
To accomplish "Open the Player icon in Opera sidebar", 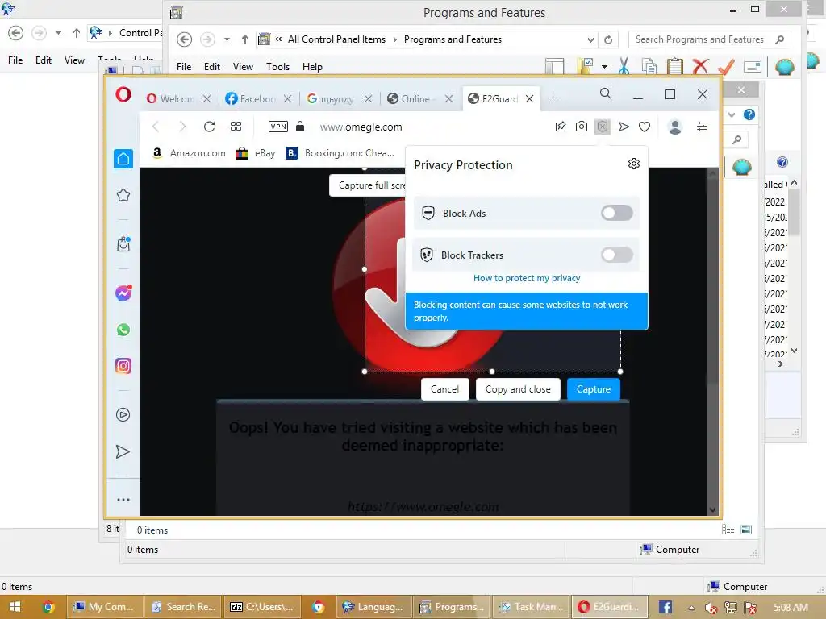I will point(123,415).
